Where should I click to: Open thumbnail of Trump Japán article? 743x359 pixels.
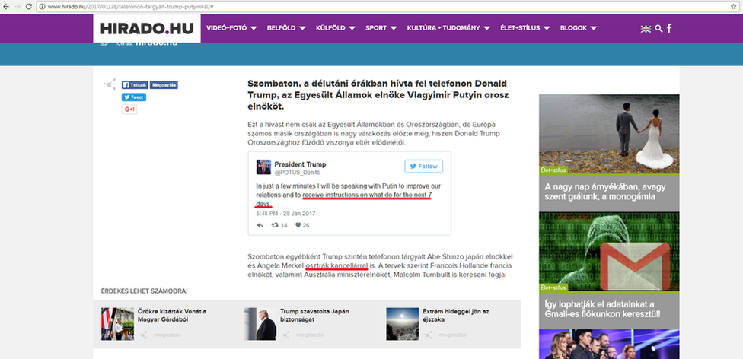click(x=260, y=324)
